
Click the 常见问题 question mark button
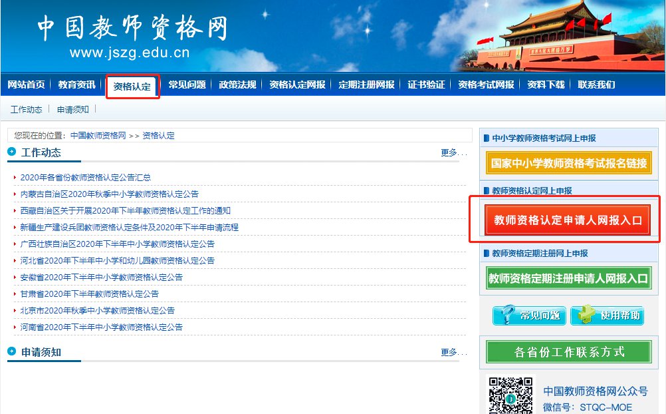529,315
